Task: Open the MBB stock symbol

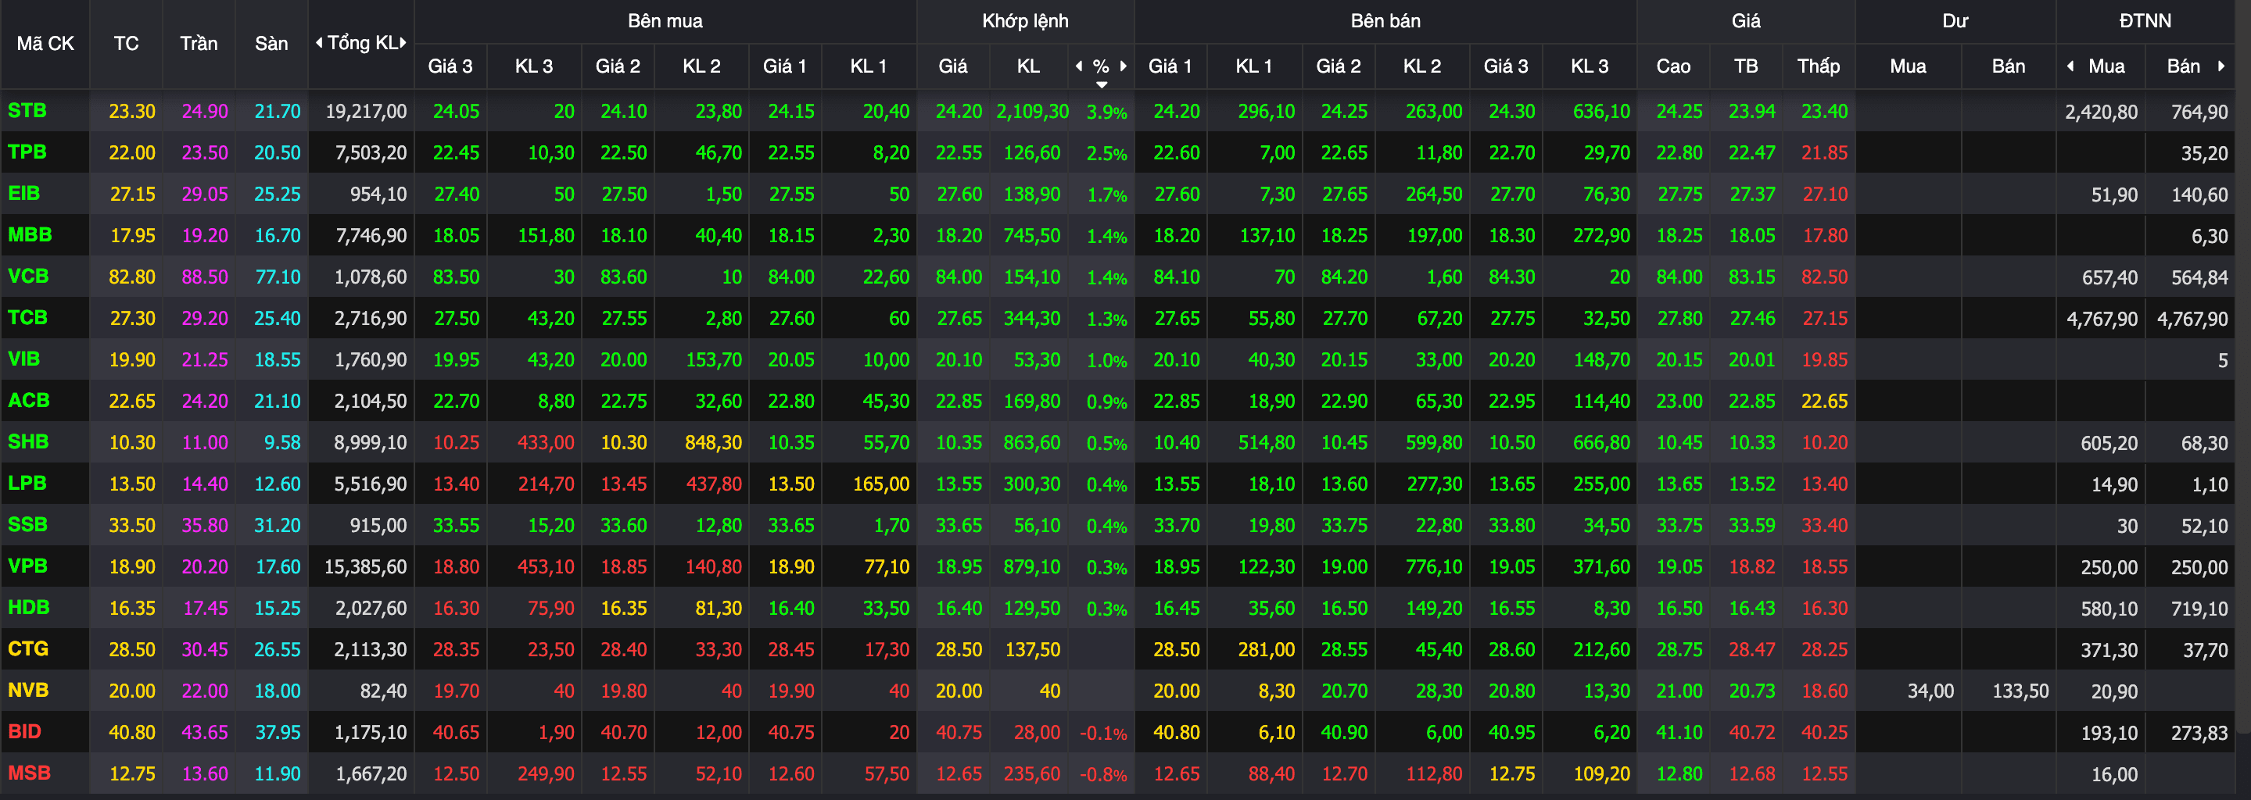Action: 30,235
